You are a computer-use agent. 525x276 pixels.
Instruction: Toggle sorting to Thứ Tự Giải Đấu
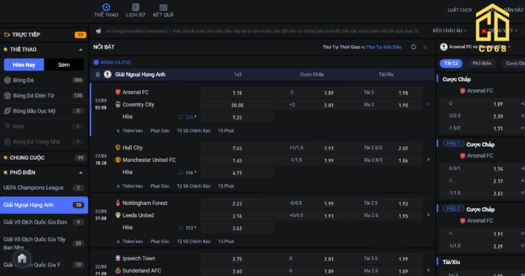point(383,47)
